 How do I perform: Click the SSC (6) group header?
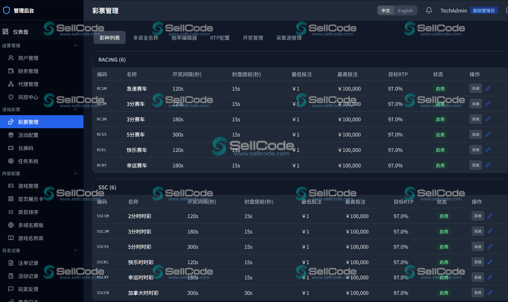tap(107, 187)
